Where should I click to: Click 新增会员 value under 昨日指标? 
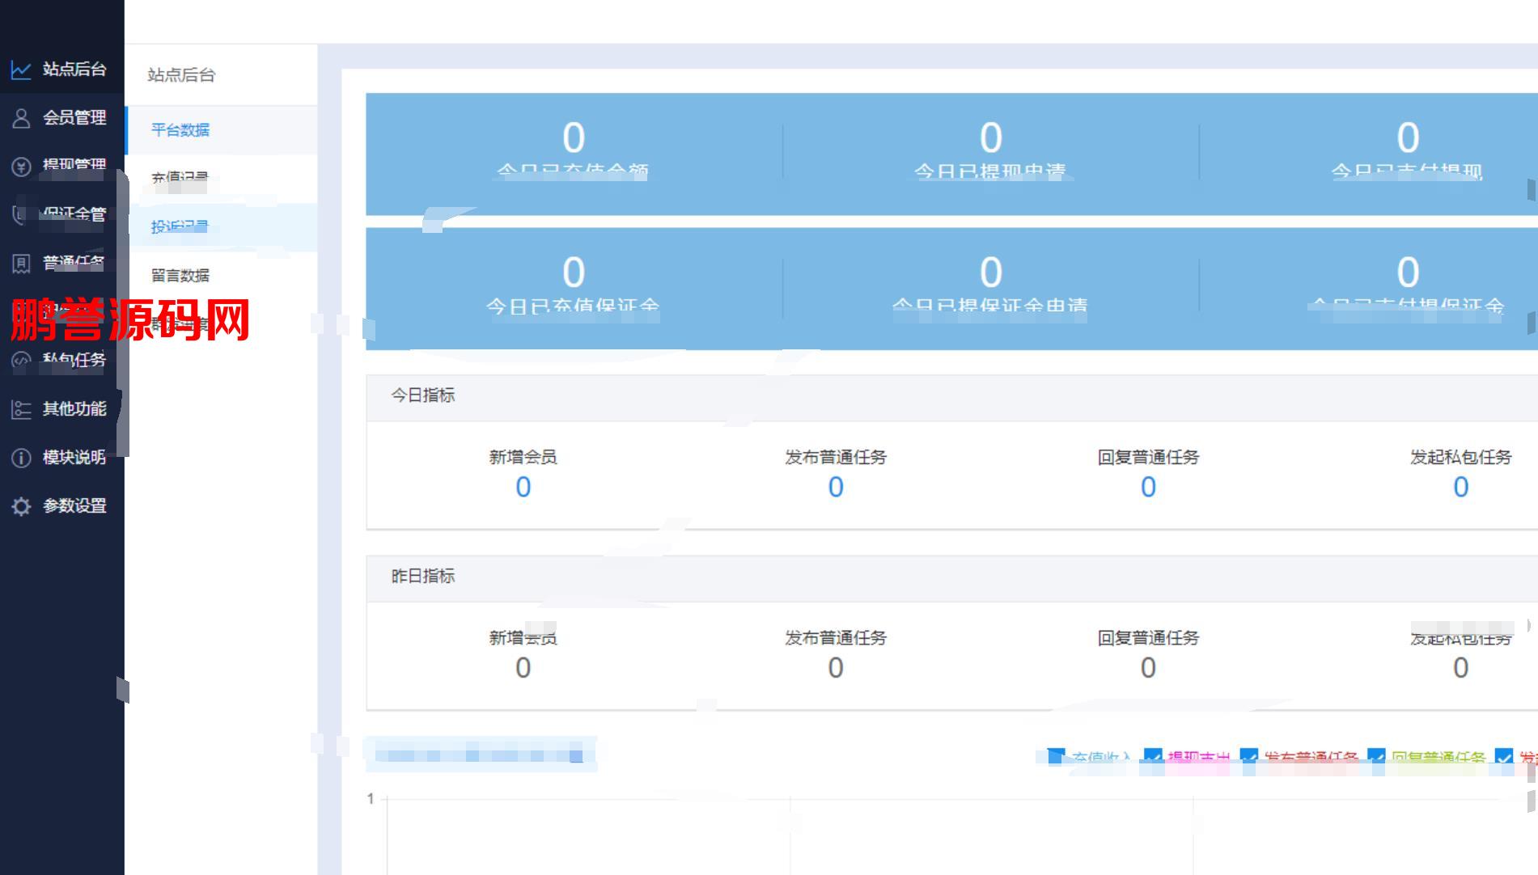[x=523, y=668]
